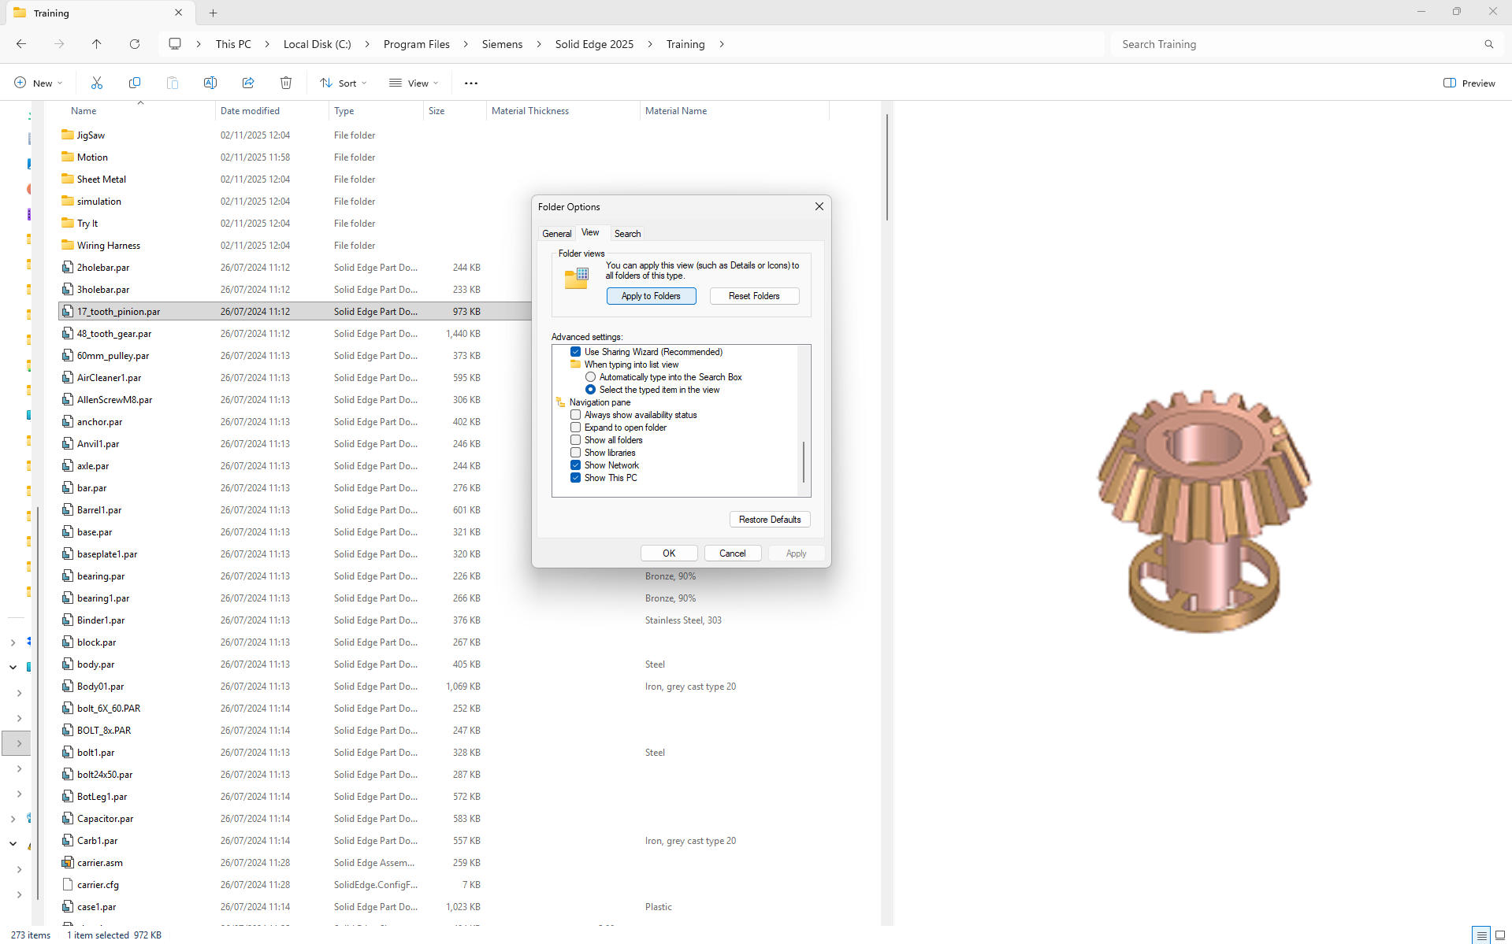1512x944 pixels.
Task: Go up one folder level
Action: (96, 44)
